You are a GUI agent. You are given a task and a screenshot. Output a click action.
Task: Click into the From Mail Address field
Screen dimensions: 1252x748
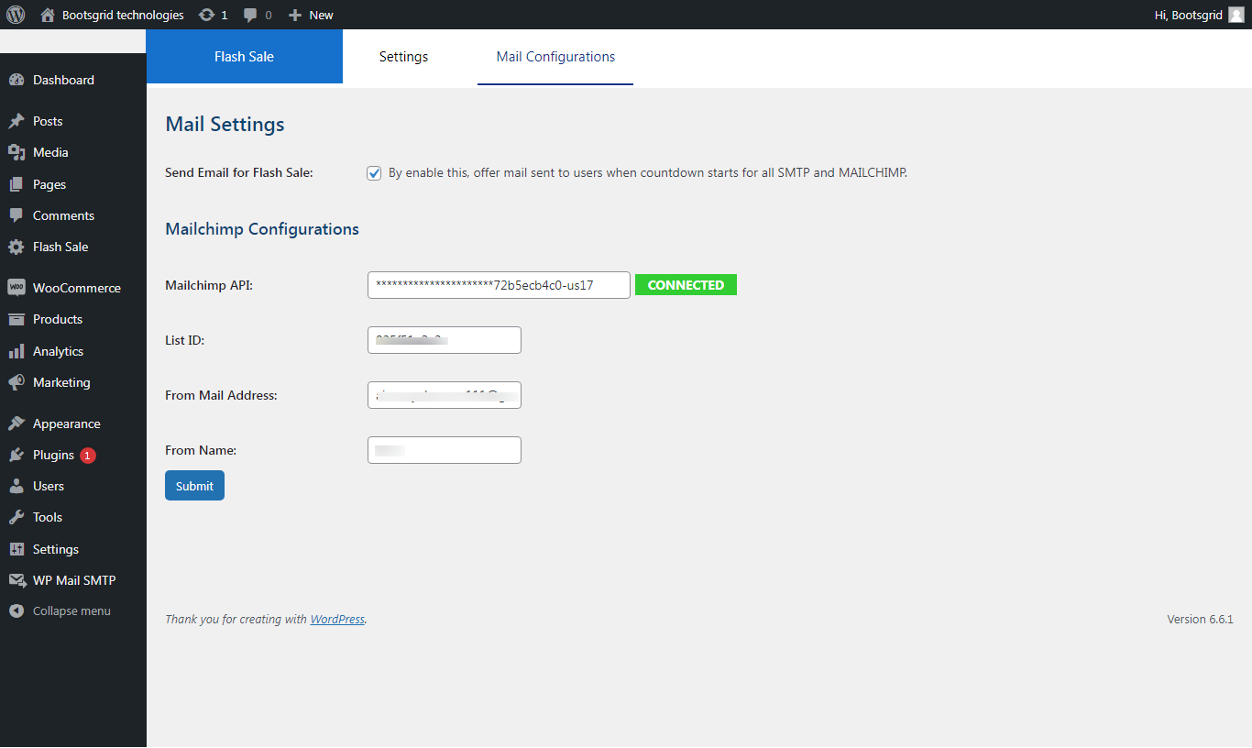[445, 395]
